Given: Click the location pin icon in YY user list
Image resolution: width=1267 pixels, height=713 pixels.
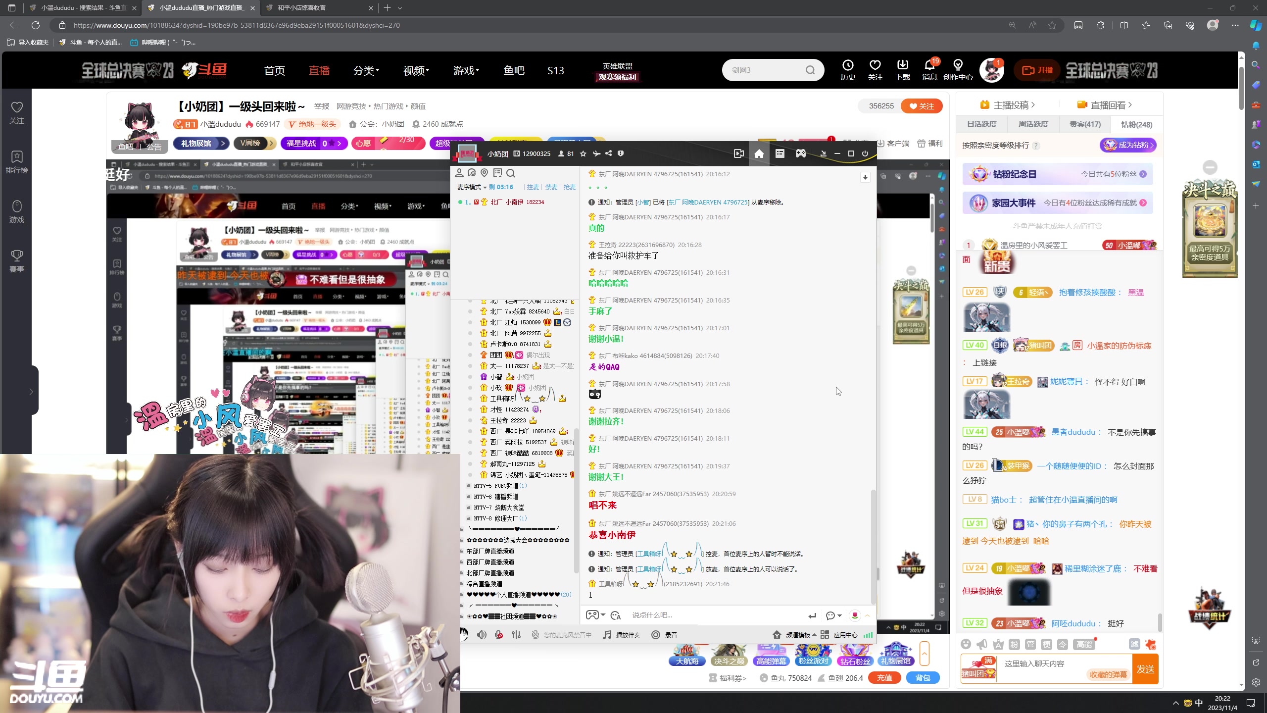Looking at the screenshot, I should tap(485, 173).
